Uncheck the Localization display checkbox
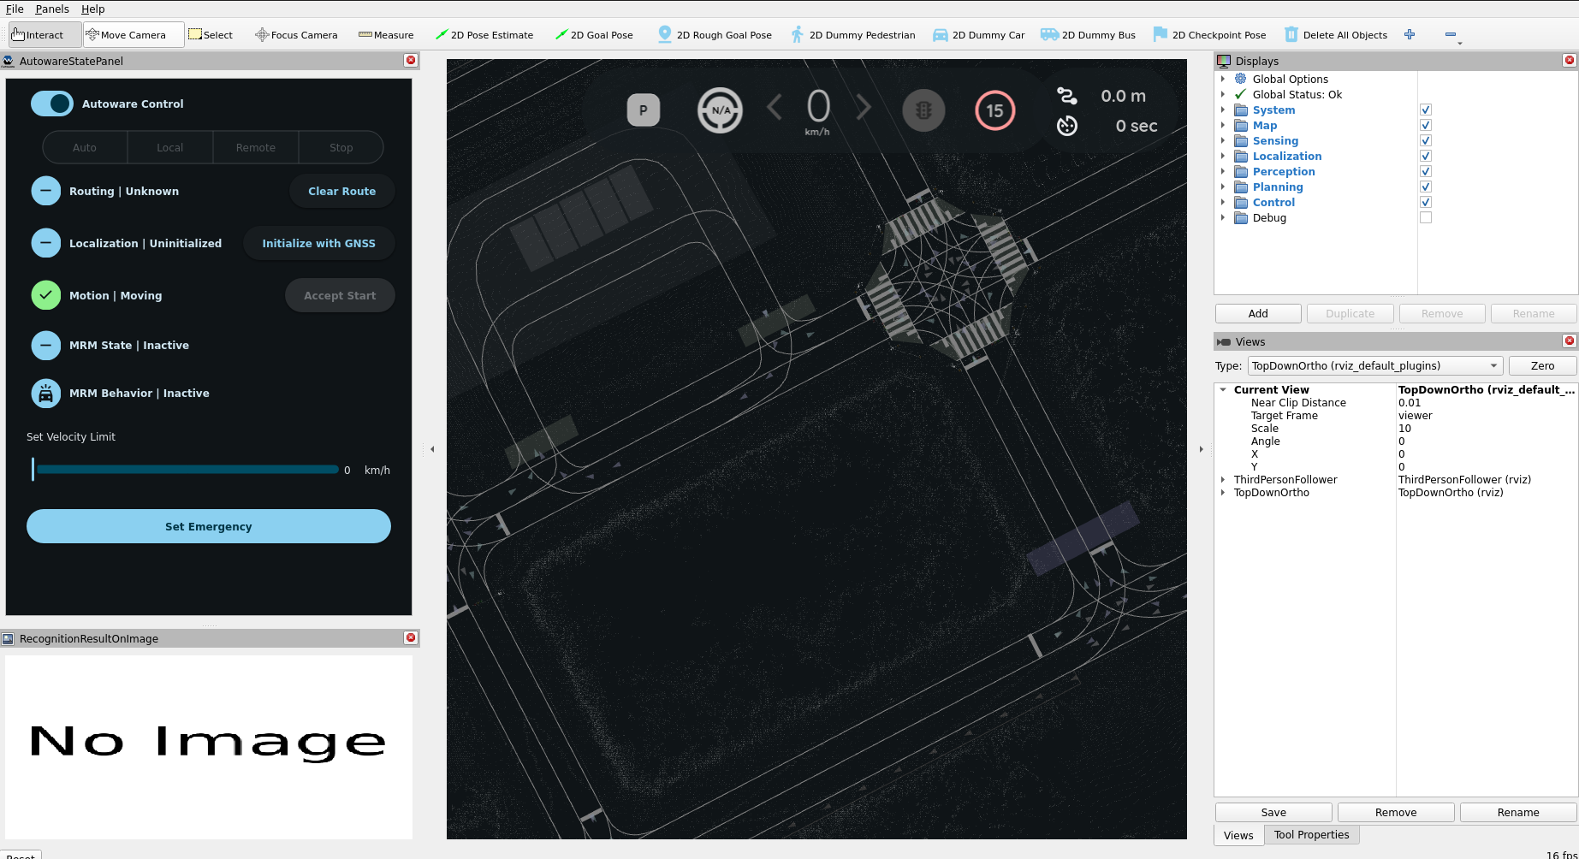 tap(1426, 156)
